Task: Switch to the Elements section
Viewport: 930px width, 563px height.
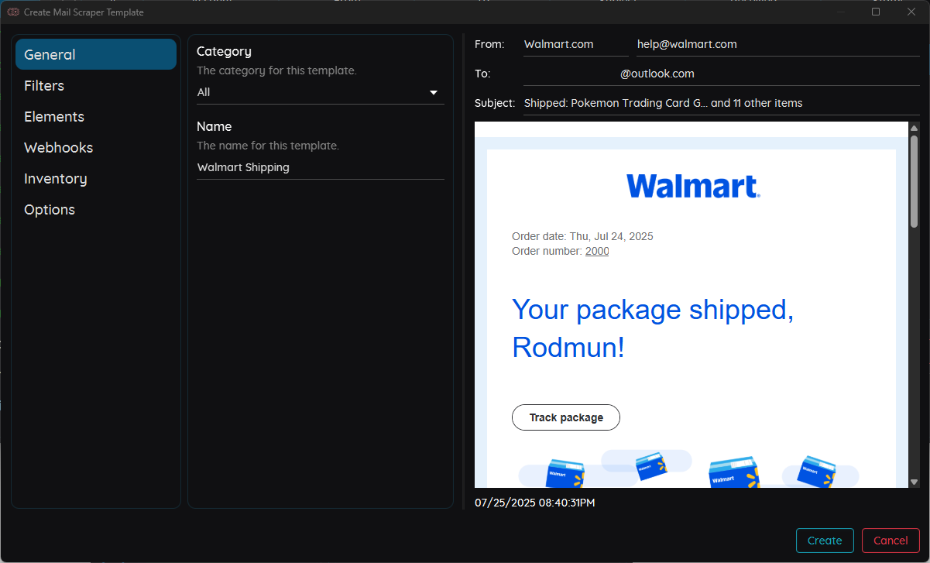Action: (54, 117)
